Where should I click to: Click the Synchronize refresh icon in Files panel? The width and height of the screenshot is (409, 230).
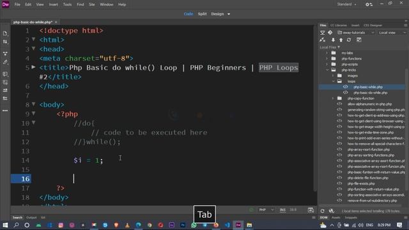click(349, 40)
